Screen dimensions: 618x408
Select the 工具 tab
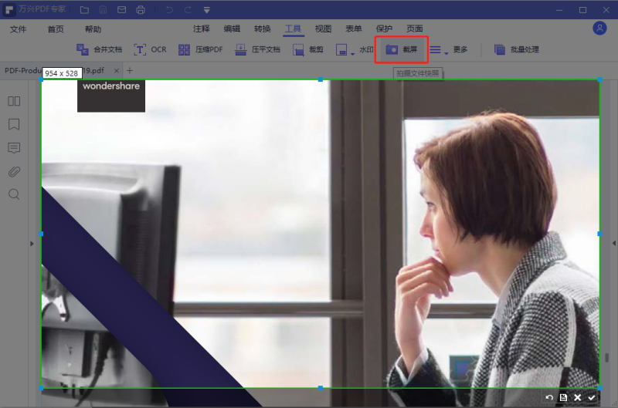point(293,29)
